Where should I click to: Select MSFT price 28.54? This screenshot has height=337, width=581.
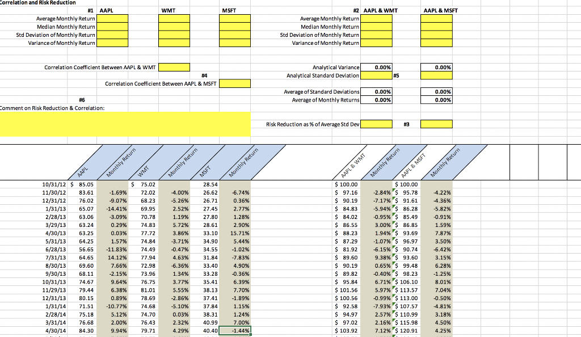click(204, 184)
